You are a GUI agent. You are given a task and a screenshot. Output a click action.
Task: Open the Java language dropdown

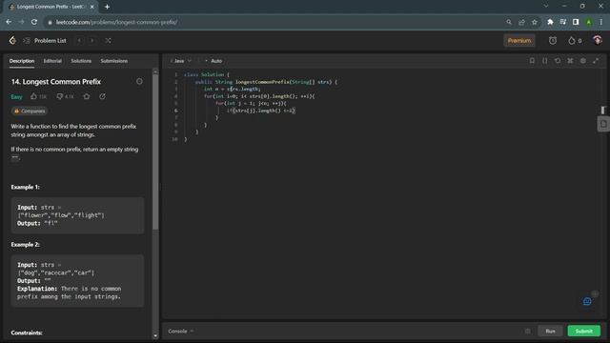coord(181,61)
